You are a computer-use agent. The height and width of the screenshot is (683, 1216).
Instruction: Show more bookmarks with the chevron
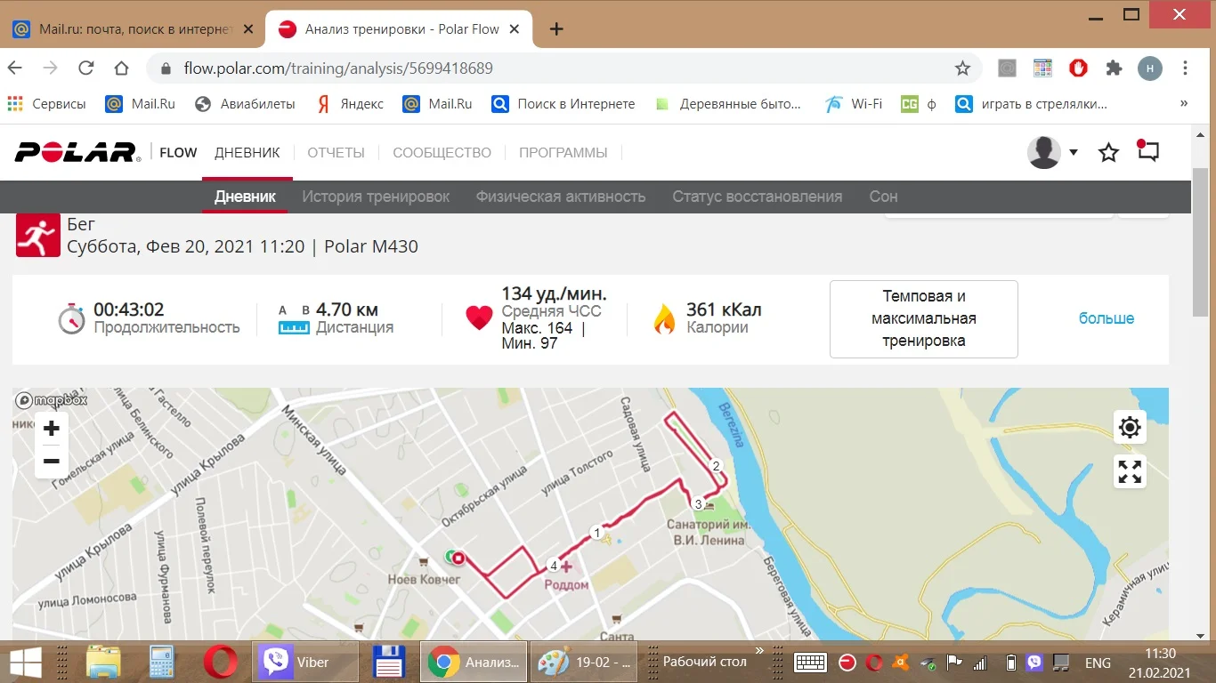pyautogui.click(x=1184, y=104)
